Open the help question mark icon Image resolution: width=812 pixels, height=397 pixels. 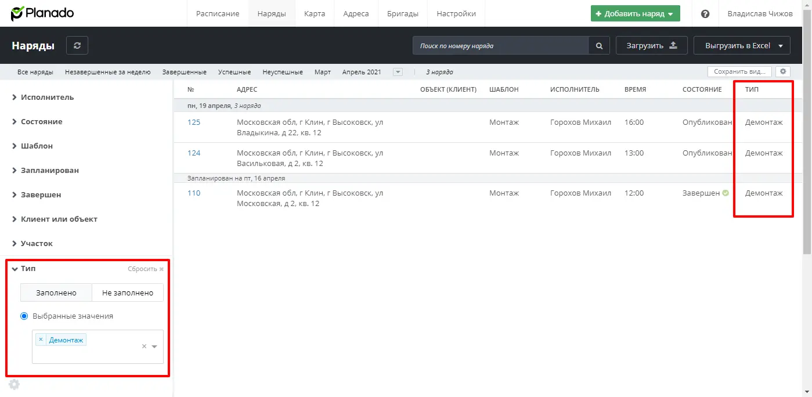[705, 14]
